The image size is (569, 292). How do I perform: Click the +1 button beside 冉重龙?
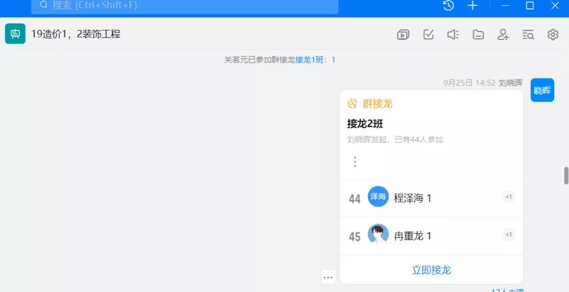pyautogui.click(x=508, y=235)
